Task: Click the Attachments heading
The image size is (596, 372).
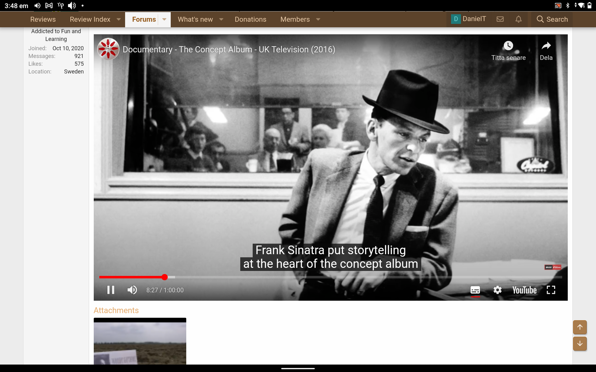Action: tap(116, 310)
